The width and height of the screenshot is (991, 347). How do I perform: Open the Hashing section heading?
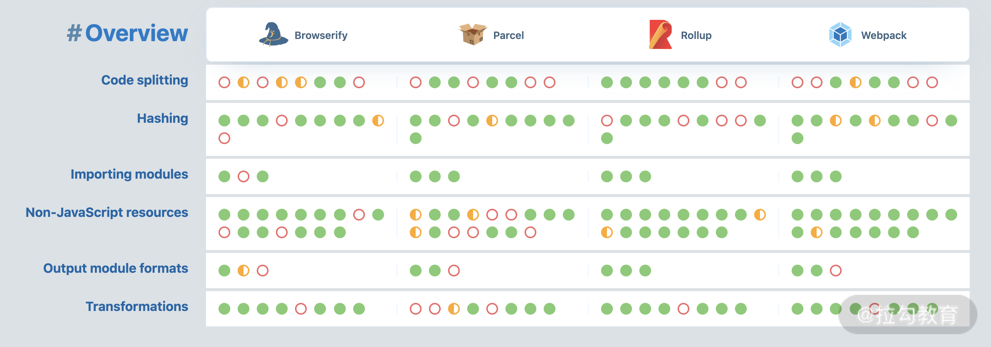point(162,118)
